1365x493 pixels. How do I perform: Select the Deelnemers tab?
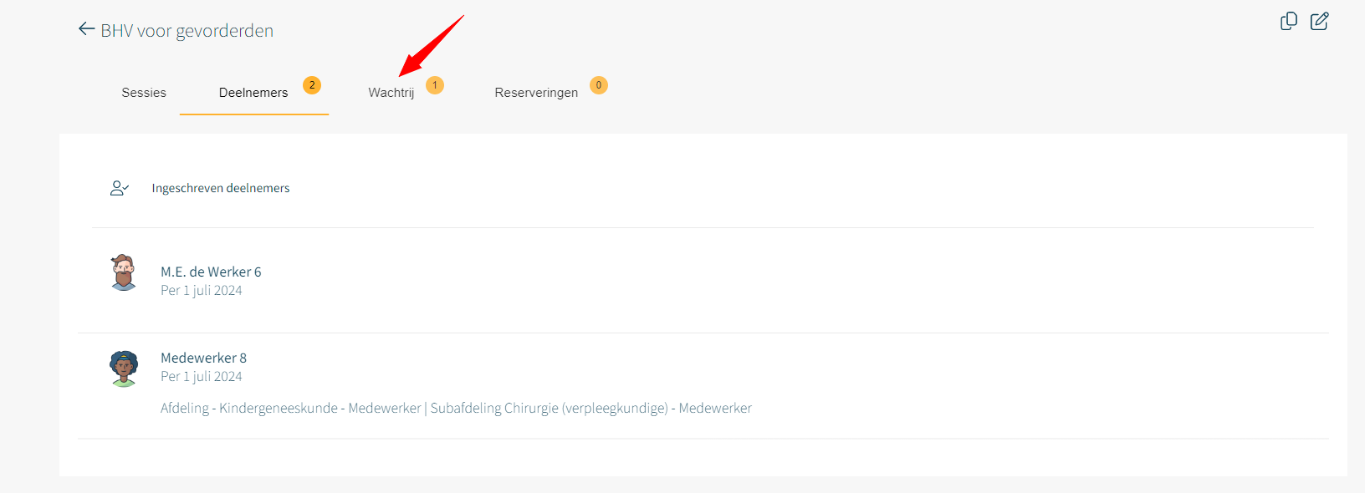pos(253,93)
